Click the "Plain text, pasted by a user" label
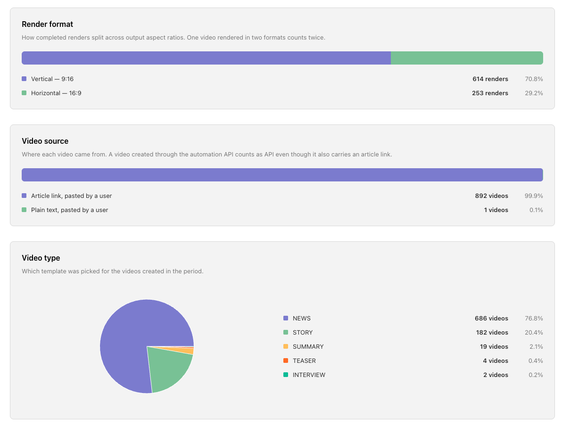Viewport: 562px width, 426px height. coord(69,210)
